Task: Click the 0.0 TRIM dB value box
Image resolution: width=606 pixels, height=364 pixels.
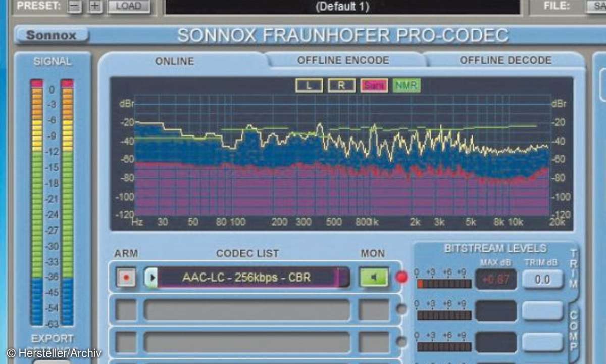Action: click(x=542, y=279)
